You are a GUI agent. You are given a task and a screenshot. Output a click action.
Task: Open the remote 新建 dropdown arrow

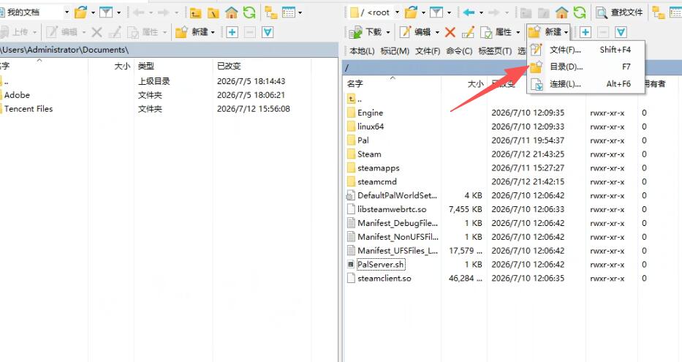[567, 32]
